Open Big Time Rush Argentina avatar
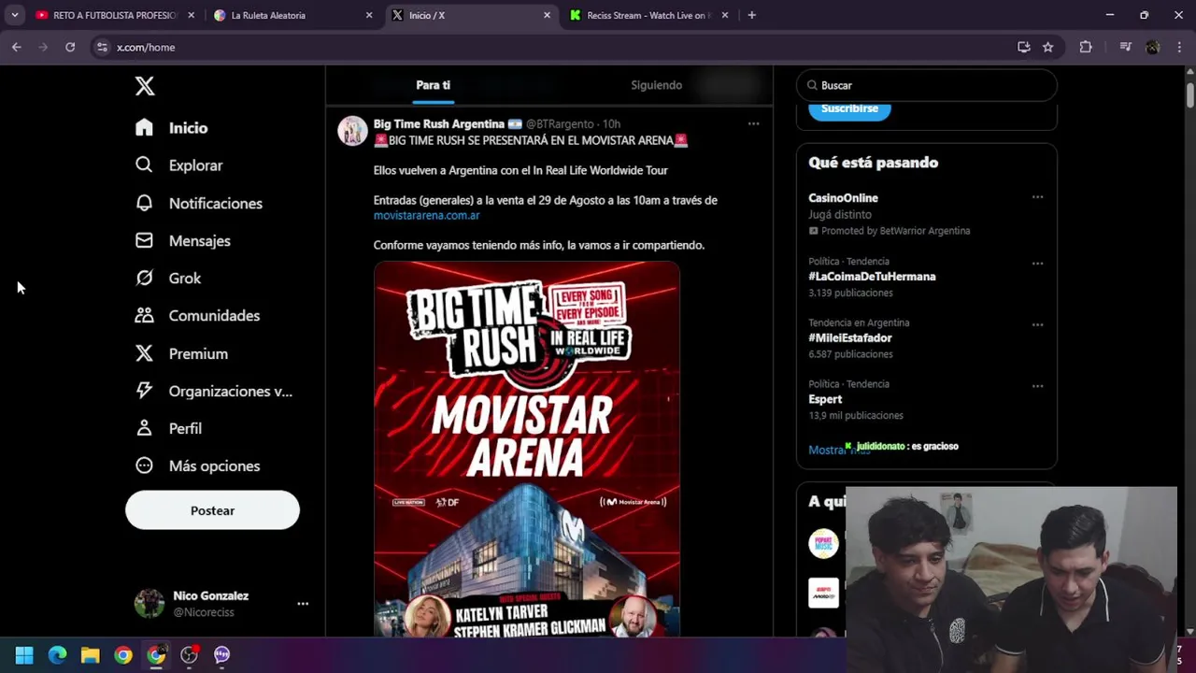The width and height of the screenshot is (1196, 673). pos(352,131)
